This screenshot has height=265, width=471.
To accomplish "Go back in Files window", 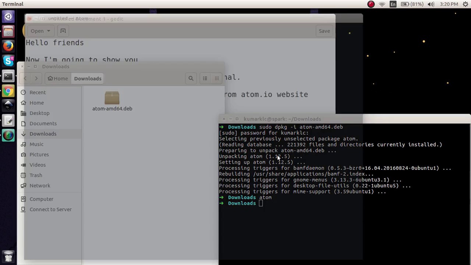I will [x=25, y=78].
